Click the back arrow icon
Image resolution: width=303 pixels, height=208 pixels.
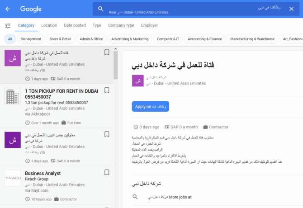[8, 9]
